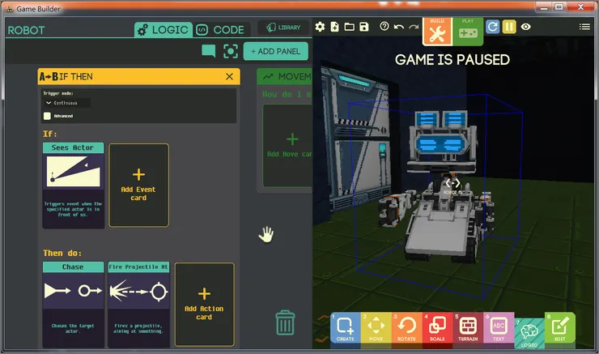Screen dimensions: 599x354
Task: Select the CREATE tool
Action: tap(346, 328)
